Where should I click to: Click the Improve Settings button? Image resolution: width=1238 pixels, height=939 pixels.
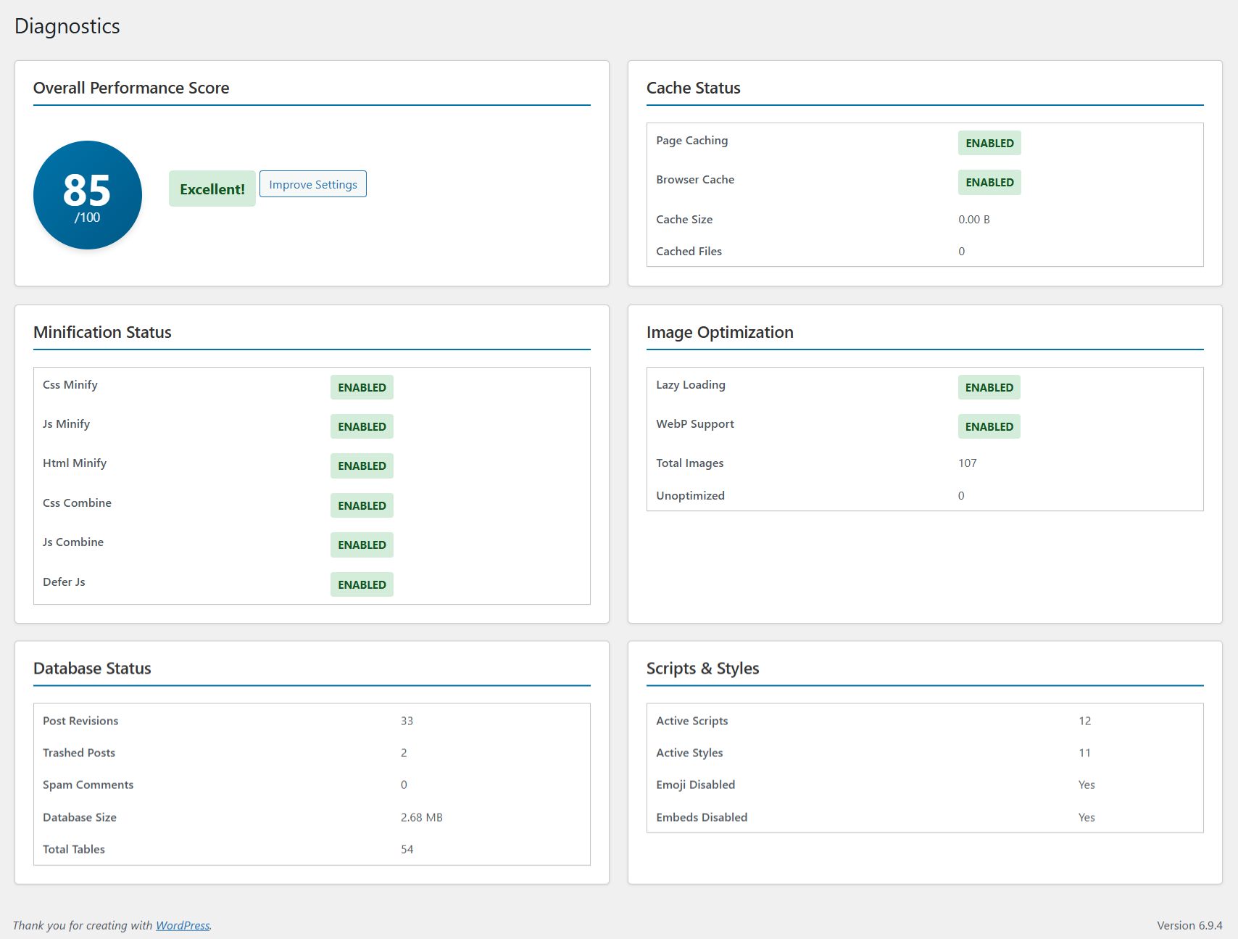(x=312, y=183)
